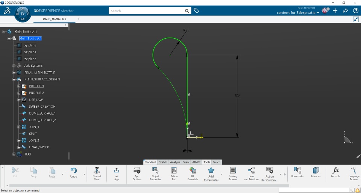Select the zx plane tree item

(x=30, y=59)
